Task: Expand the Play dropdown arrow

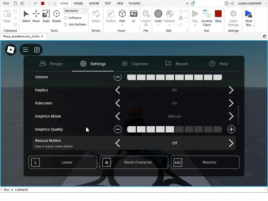Action: 195,25
